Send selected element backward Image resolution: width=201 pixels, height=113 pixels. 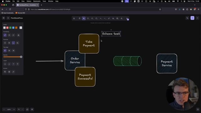point(9,64)
